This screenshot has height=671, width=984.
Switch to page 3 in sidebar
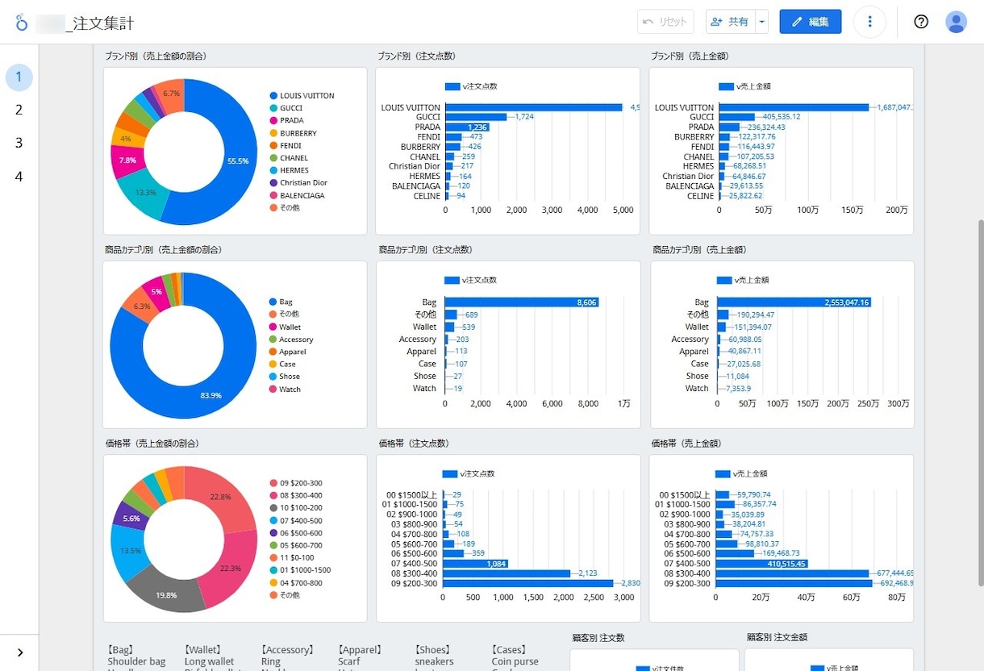click(19, 144)
